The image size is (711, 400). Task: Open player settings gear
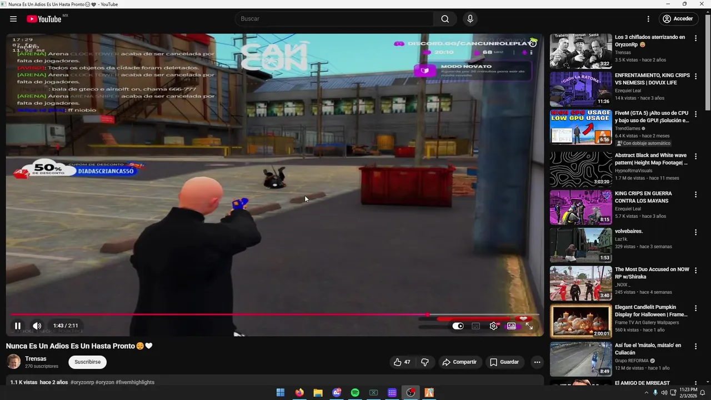[x=493, y=326]
